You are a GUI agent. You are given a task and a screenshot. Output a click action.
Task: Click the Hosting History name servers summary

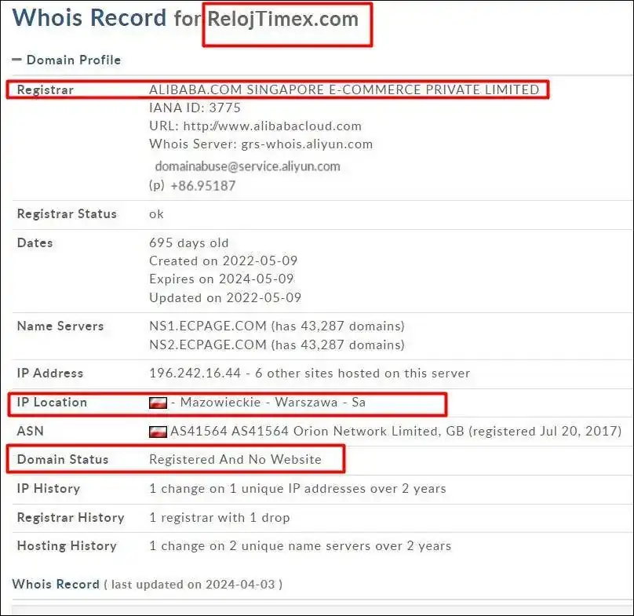300,546
